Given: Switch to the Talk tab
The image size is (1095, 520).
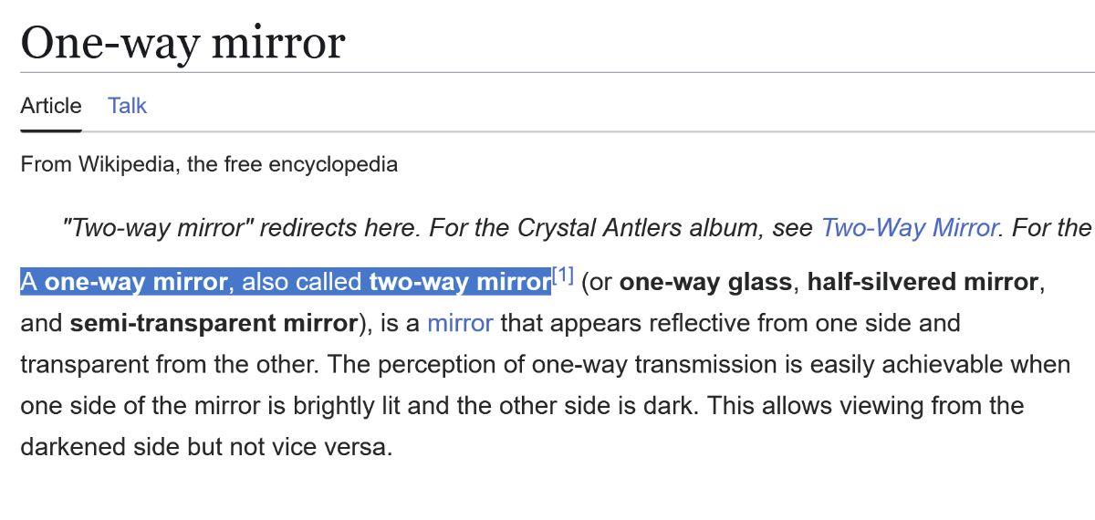Looking at the screenshot, I should coord(127,106).
